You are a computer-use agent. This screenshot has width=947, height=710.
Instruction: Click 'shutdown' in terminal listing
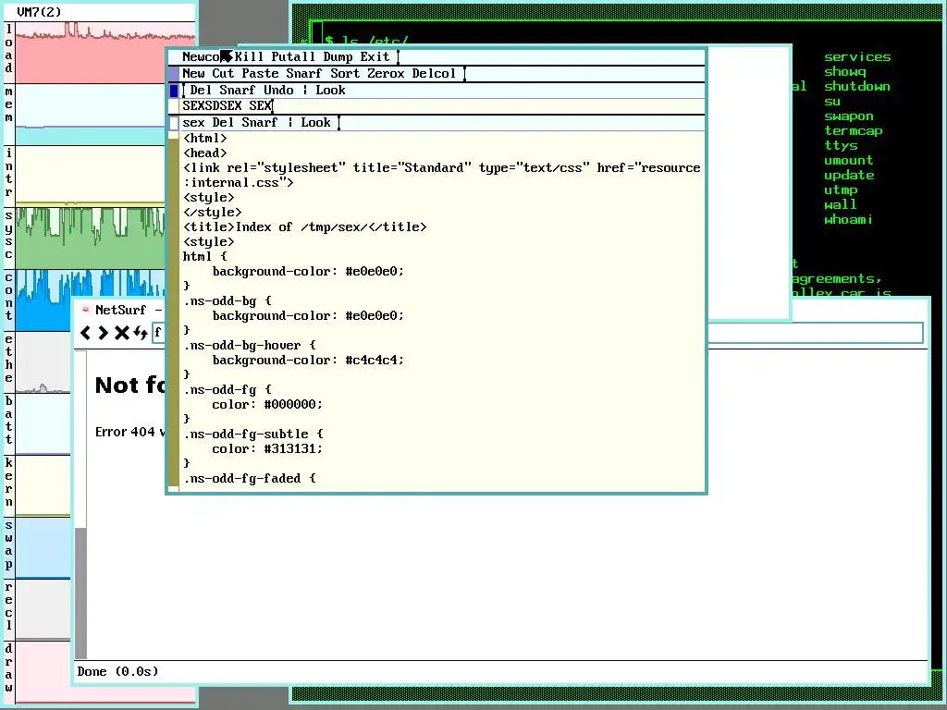coord(857,86)
